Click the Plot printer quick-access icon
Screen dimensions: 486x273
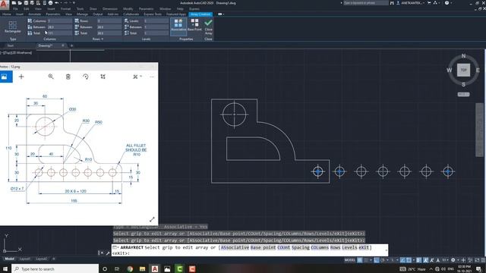(51, 3)
